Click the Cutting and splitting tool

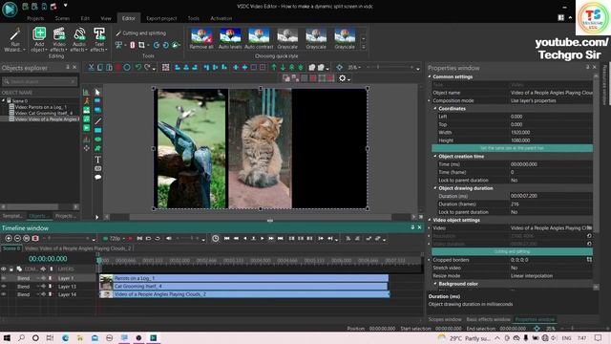(x=140, y=33)
